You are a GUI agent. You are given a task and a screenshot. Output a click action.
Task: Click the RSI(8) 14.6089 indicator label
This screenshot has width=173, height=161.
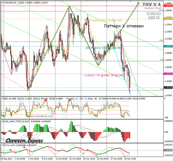click(x=56, y=99)
